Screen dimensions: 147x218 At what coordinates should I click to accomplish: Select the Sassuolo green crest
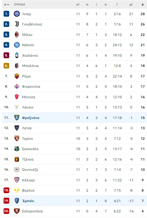tap(17, 149)
